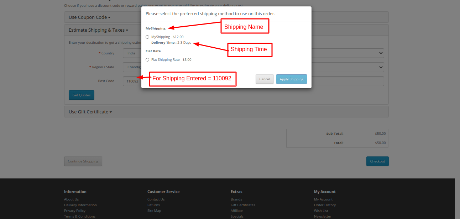Go to the Wish List
Screen dimensions: 460x219
[x=321, y=210]
